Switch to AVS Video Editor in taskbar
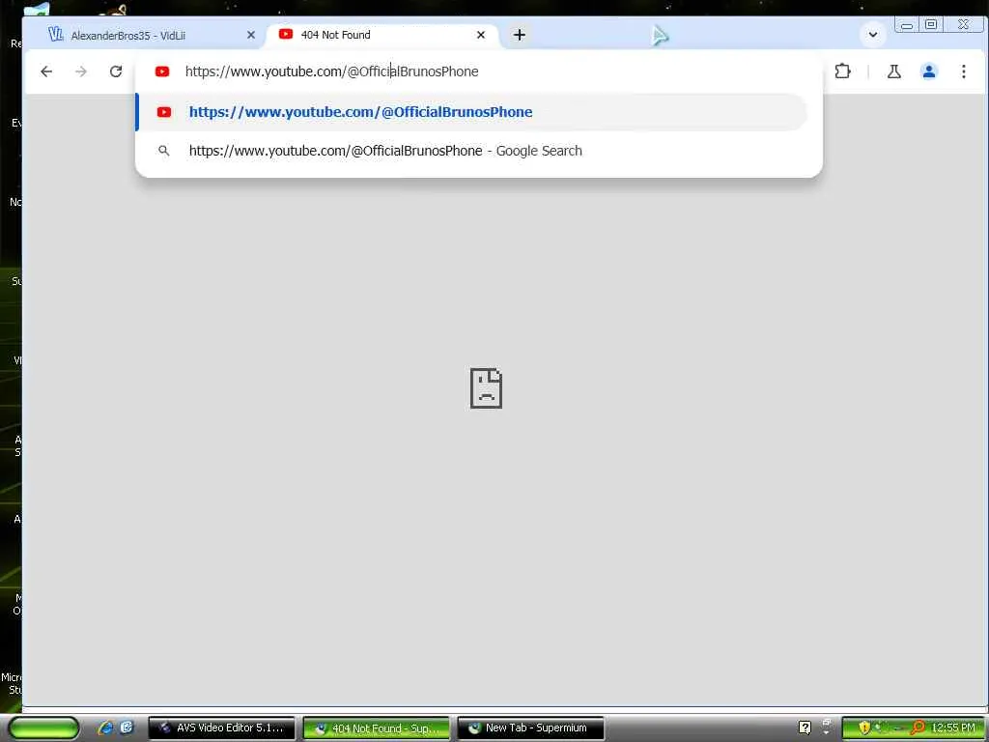The height and width of the screenshot is (742, 989). click(221, 728)
